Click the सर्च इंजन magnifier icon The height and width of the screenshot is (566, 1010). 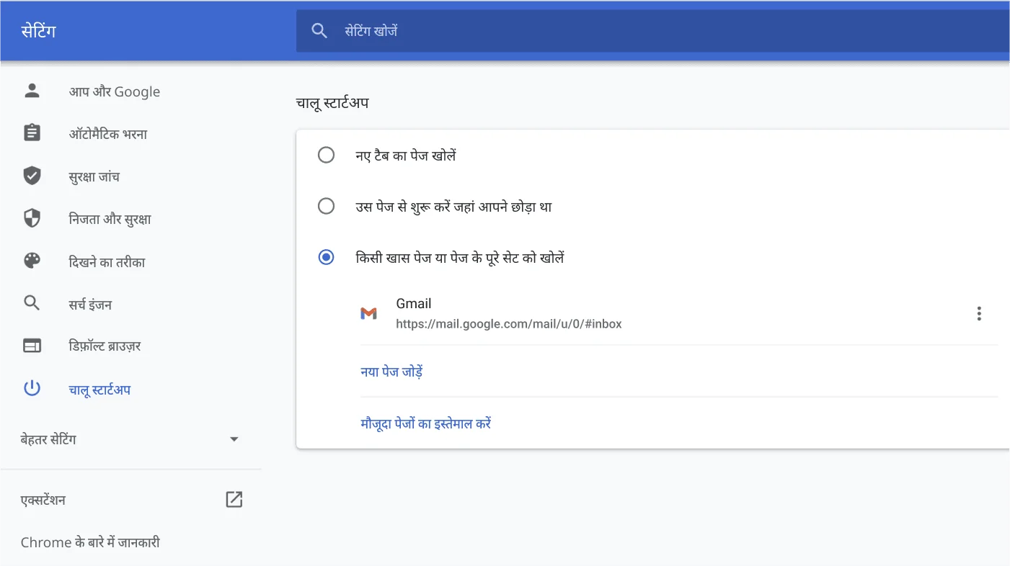(32, 303)
